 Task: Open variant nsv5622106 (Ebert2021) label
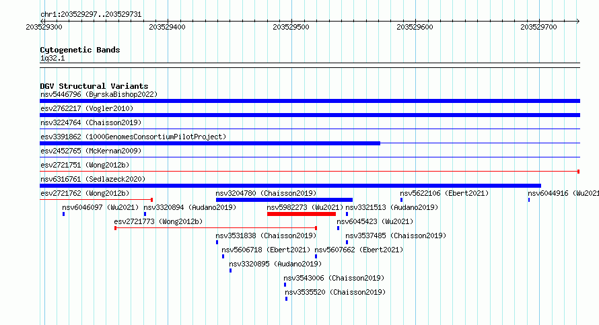pyautogui.click(x=444, y=193)
